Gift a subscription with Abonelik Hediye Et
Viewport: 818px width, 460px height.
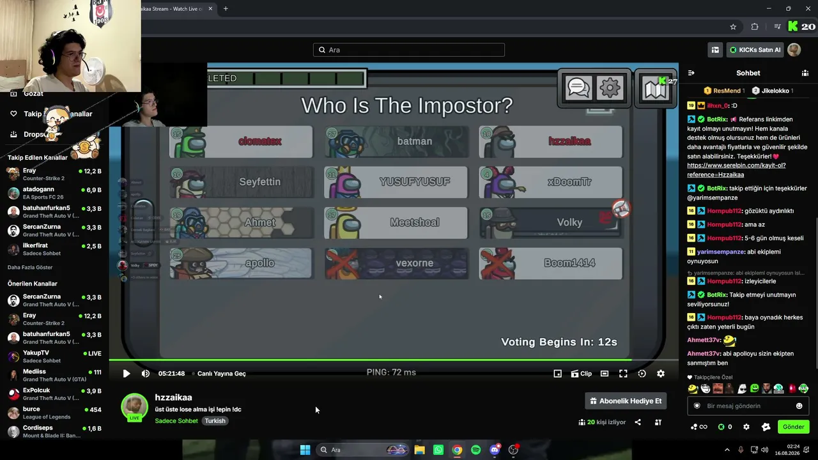[x=626, y=401]
